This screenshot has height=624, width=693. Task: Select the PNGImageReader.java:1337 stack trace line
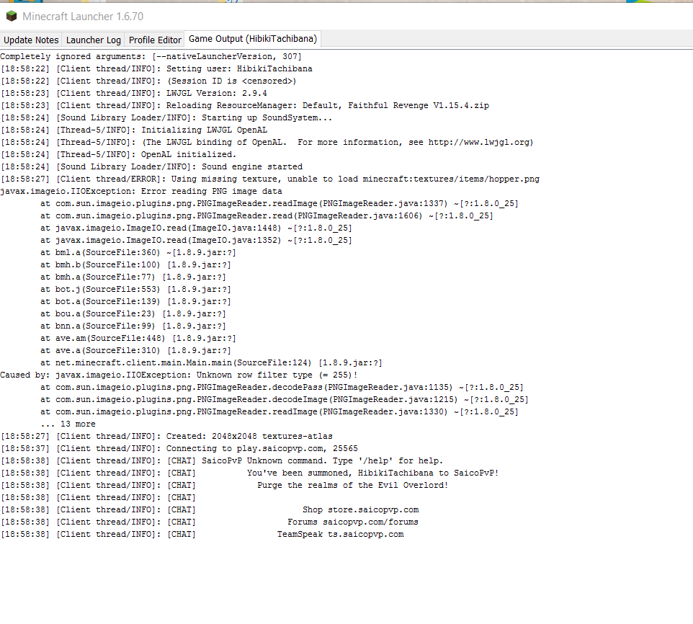280,204
